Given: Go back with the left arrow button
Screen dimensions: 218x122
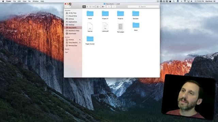Looking at the screenshot, I should click(x=66, y=7).
